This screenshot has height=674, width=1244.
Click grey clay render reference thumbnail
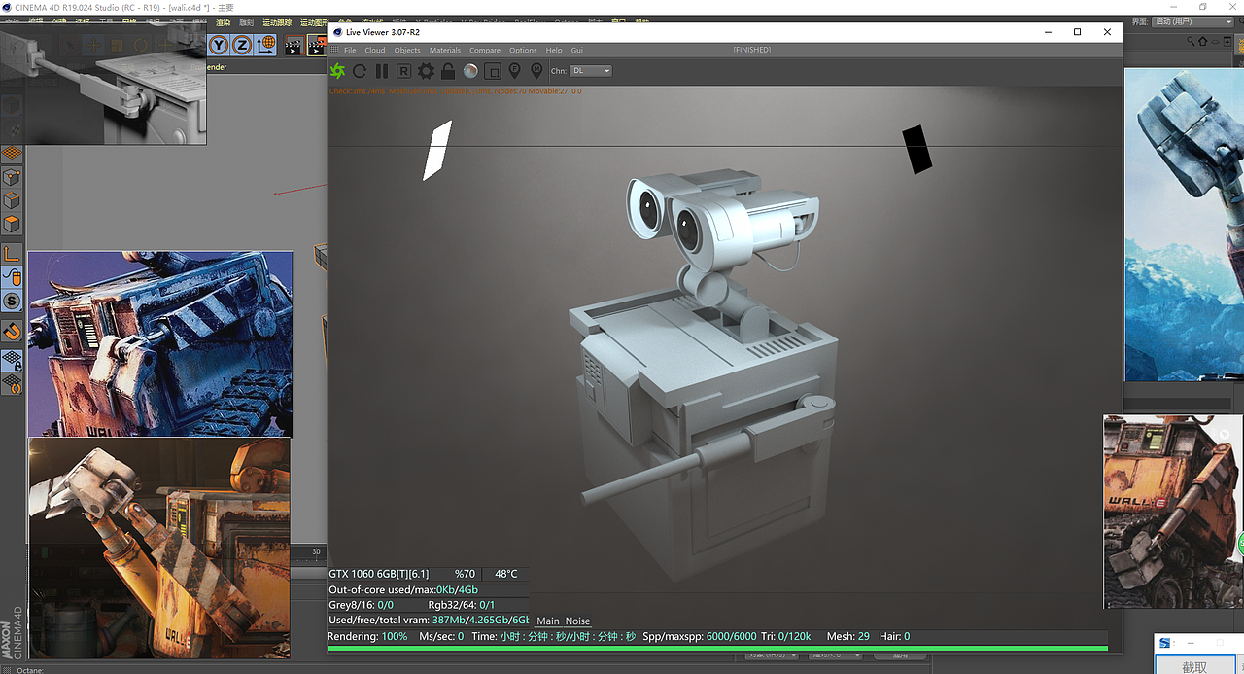click(103, 86)
